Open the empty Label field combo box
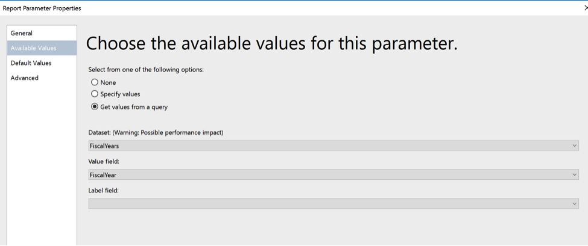 tap(334, 203)
